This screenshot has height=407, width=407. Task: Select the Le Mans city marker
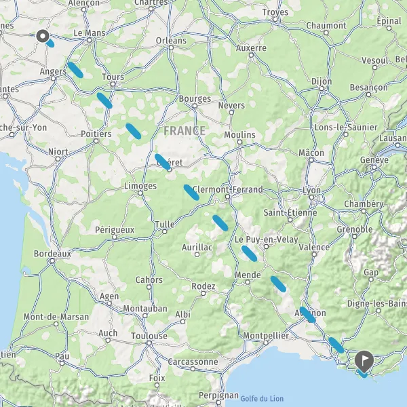click(90, 40)
